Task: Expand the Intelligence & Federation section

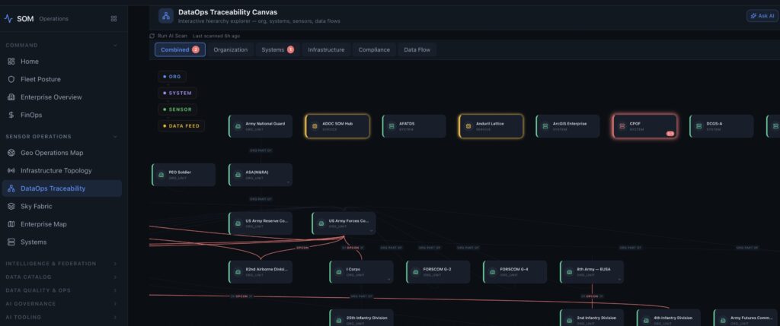Action: click(x=115, y=264)
